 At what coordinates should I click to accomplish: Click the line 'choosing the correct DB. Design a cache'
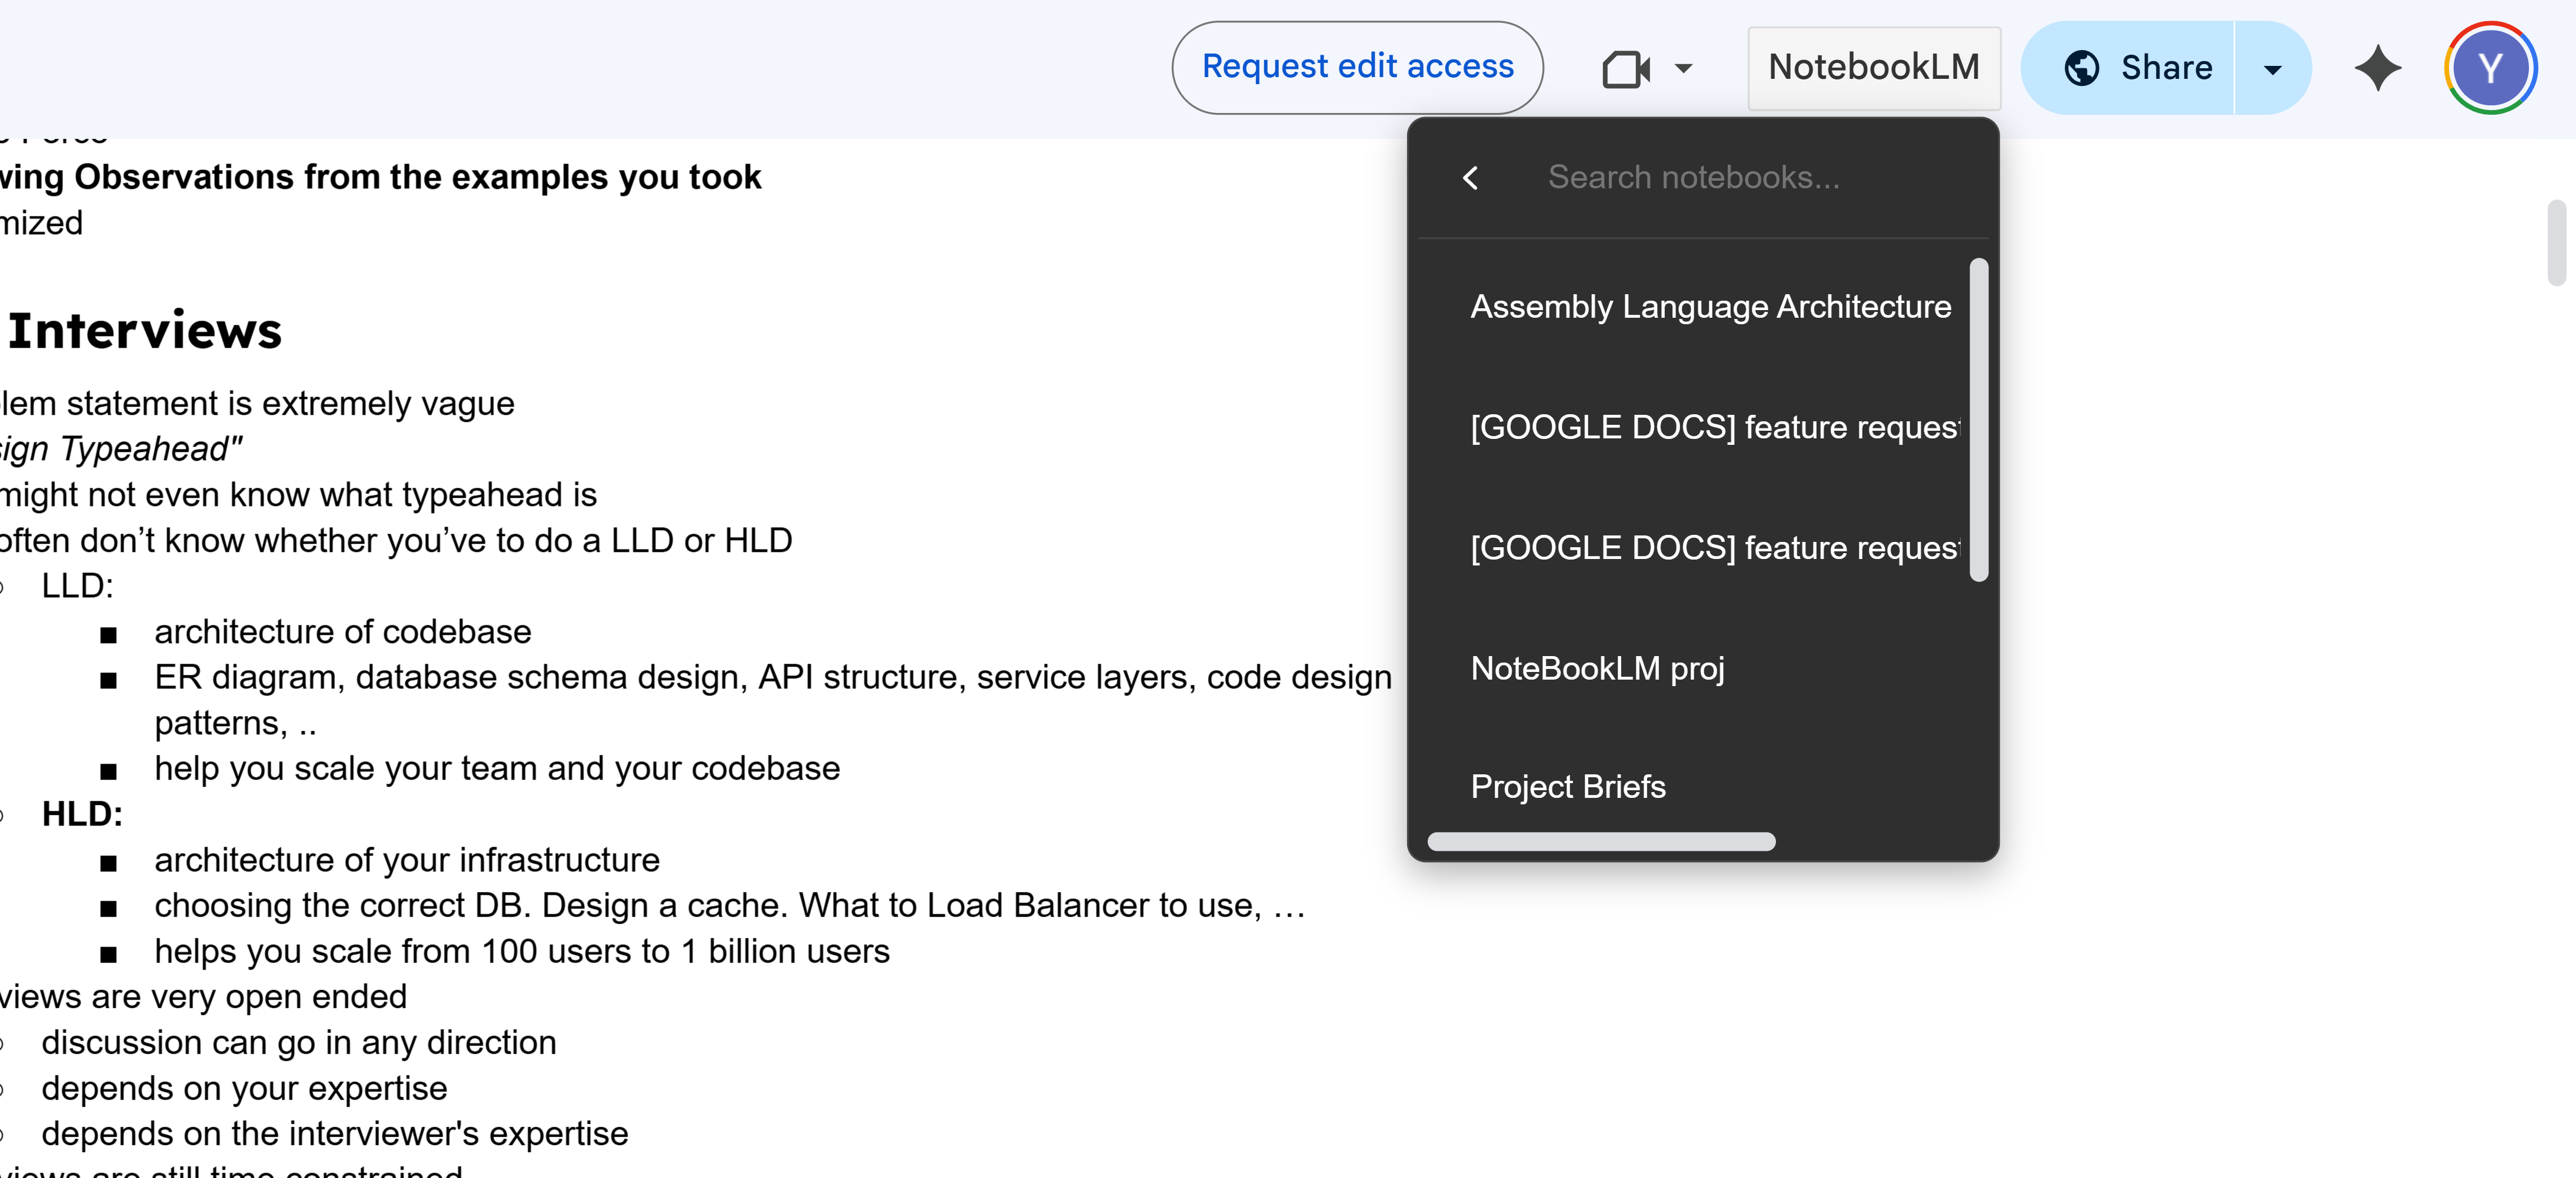pyautogui.click(x=730, y=905)
